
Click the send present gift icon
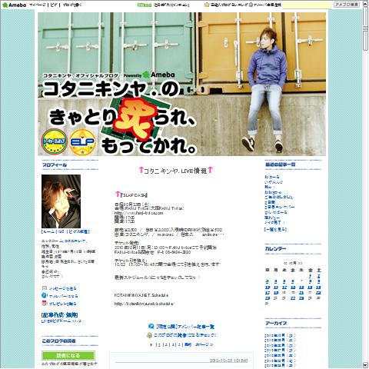tap(45, 303)
